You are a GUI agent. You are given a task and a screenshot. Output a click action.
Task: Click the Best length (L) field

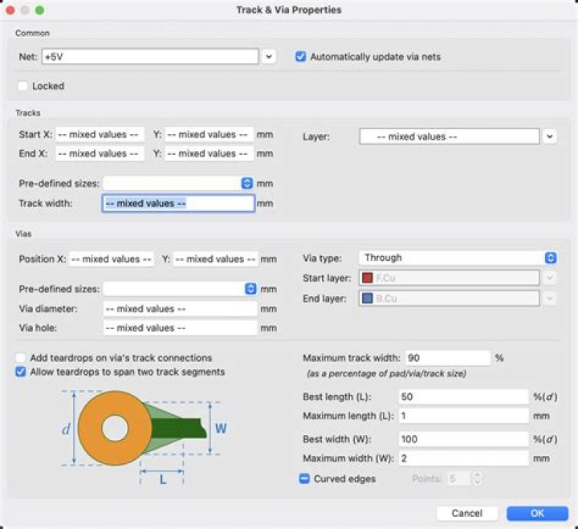[464, 397]
